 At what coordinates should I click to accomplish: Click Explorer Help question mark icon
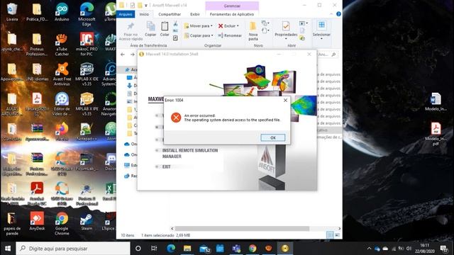pyautogui.click(x=338, y=14)
